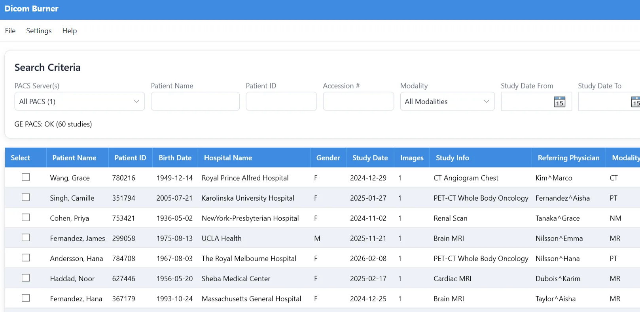Click the 'Renal Scan' study info
Image resolution: width=640 pixels, height=312 pixels.
(451, 218)
